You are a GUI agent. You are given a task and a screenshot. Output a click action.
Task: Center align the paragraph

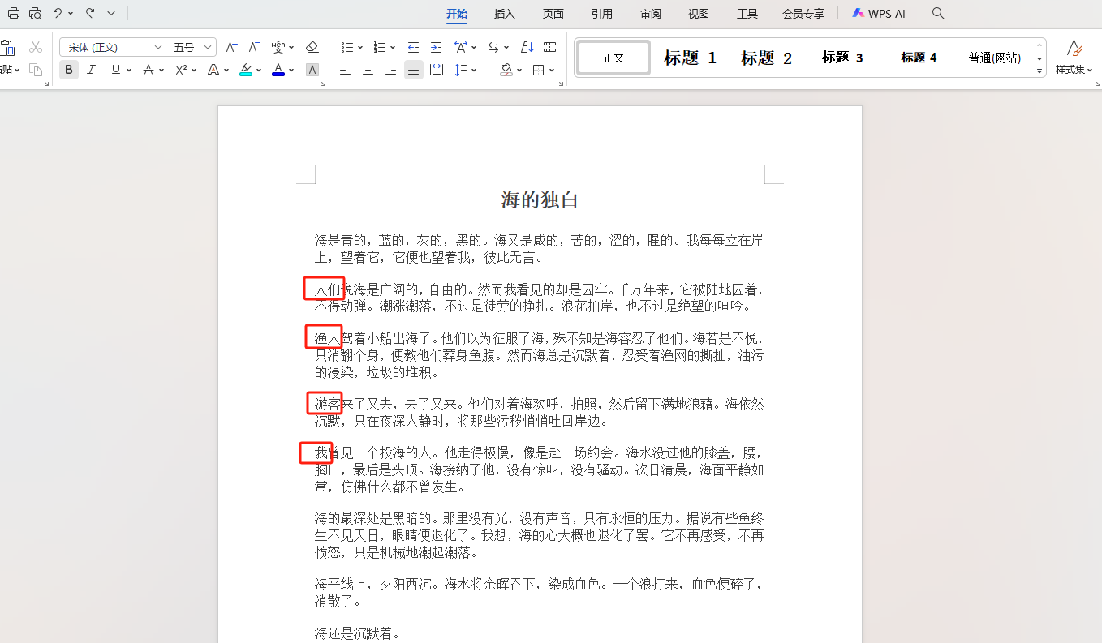coord(367,71)
